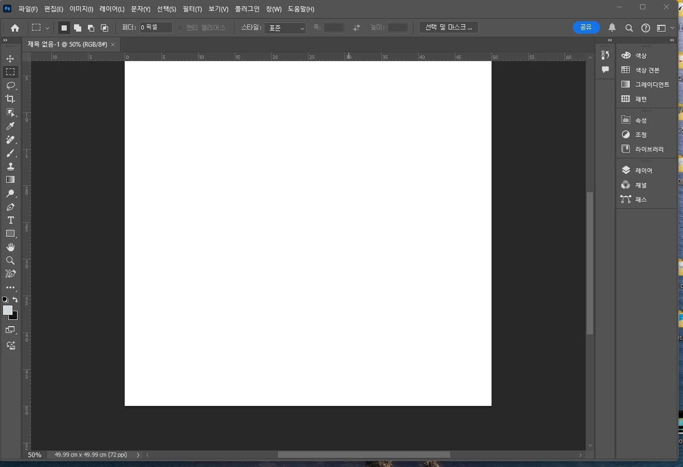
Task: Open the Comments panel icon
Action: coord(605,69)
